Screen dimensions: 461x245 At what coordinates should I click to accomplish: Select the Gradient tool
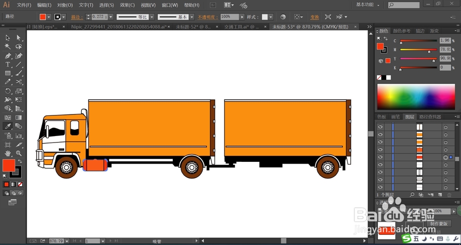point(18,118)
